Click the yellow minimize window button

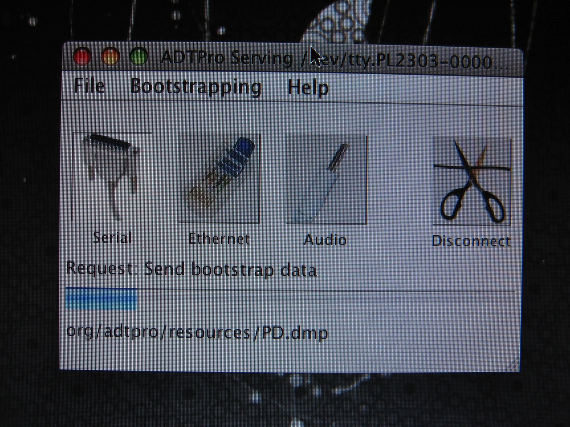[110, 57]
